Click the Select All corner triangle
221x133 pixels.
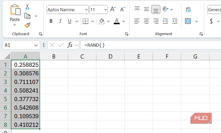[7, 56]
